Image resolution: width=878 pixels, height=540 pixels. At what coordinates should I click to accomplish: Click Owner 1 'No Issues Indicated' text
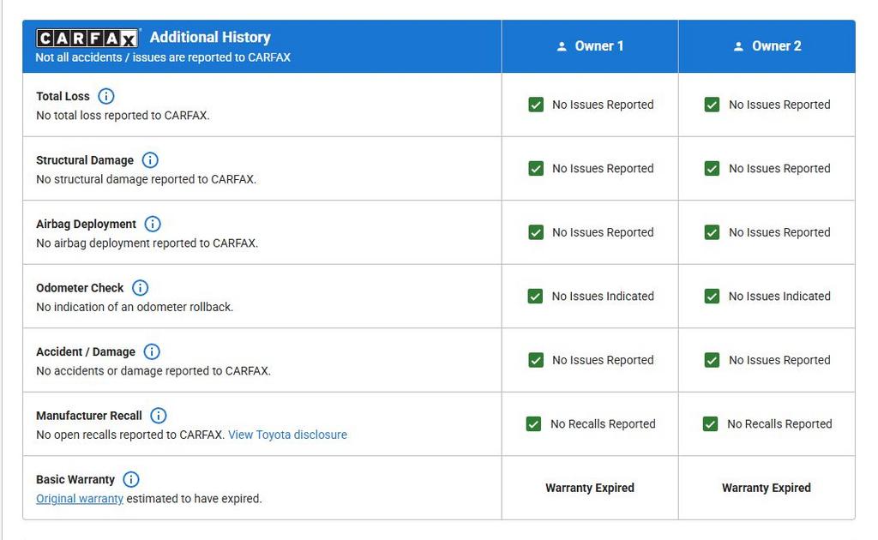point(603,296)
